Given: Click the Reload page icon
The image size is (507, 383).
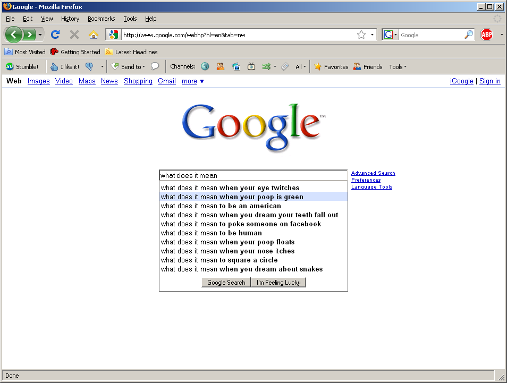Looking at the screenshot, I should (55, 35).
